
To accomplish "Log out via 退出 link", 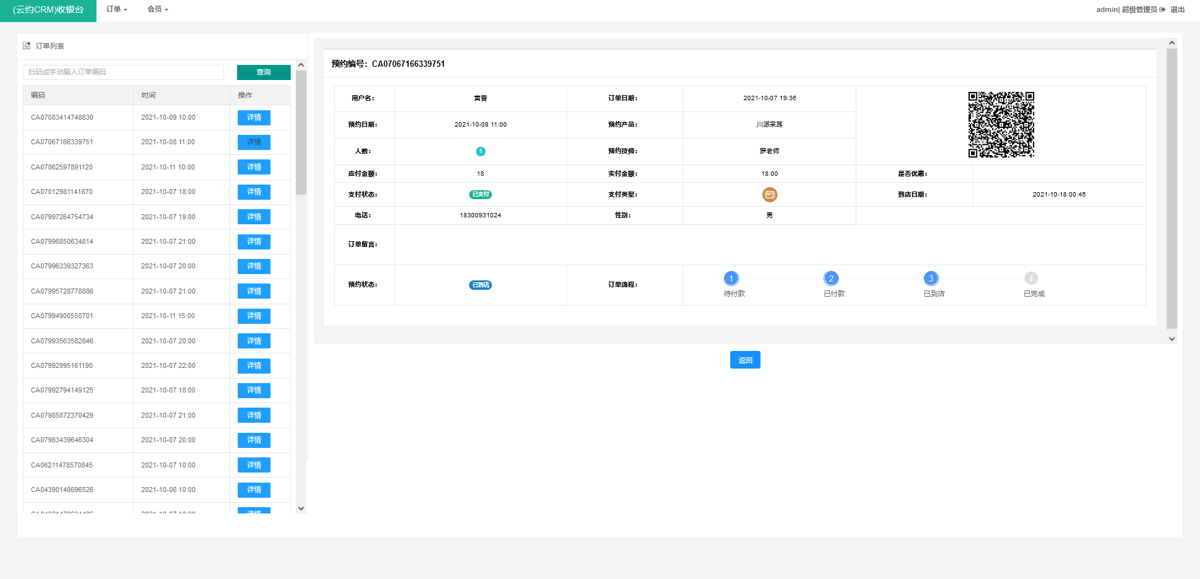I will point(1177,9).
